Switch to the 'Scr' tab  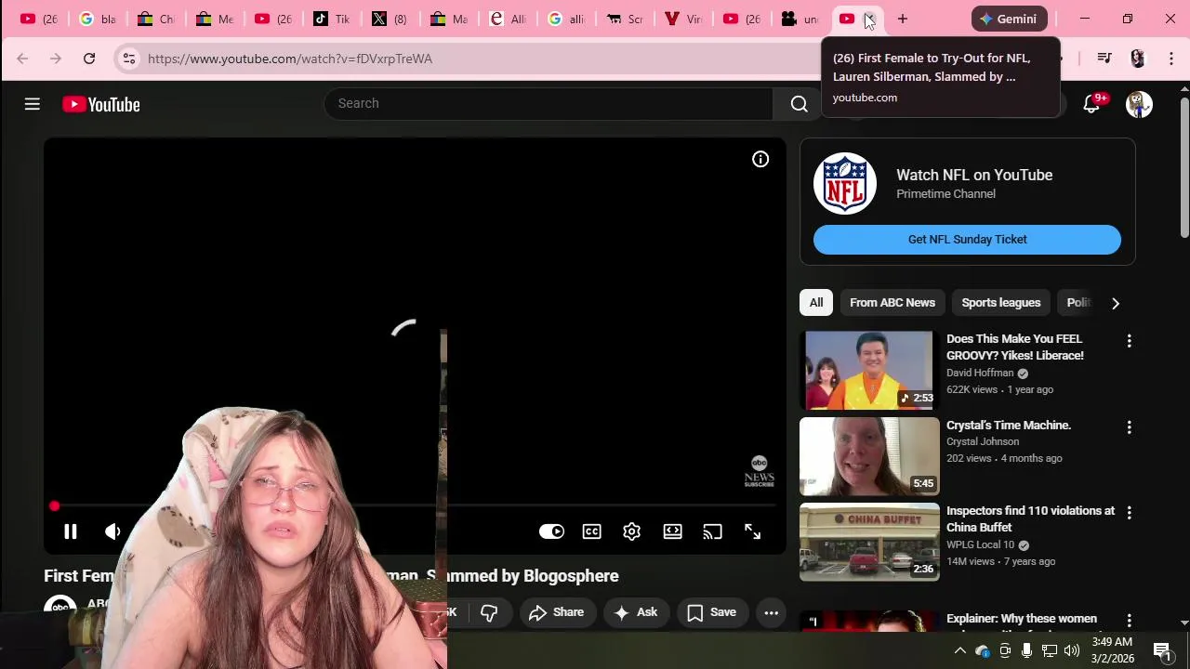pos(625,19)
